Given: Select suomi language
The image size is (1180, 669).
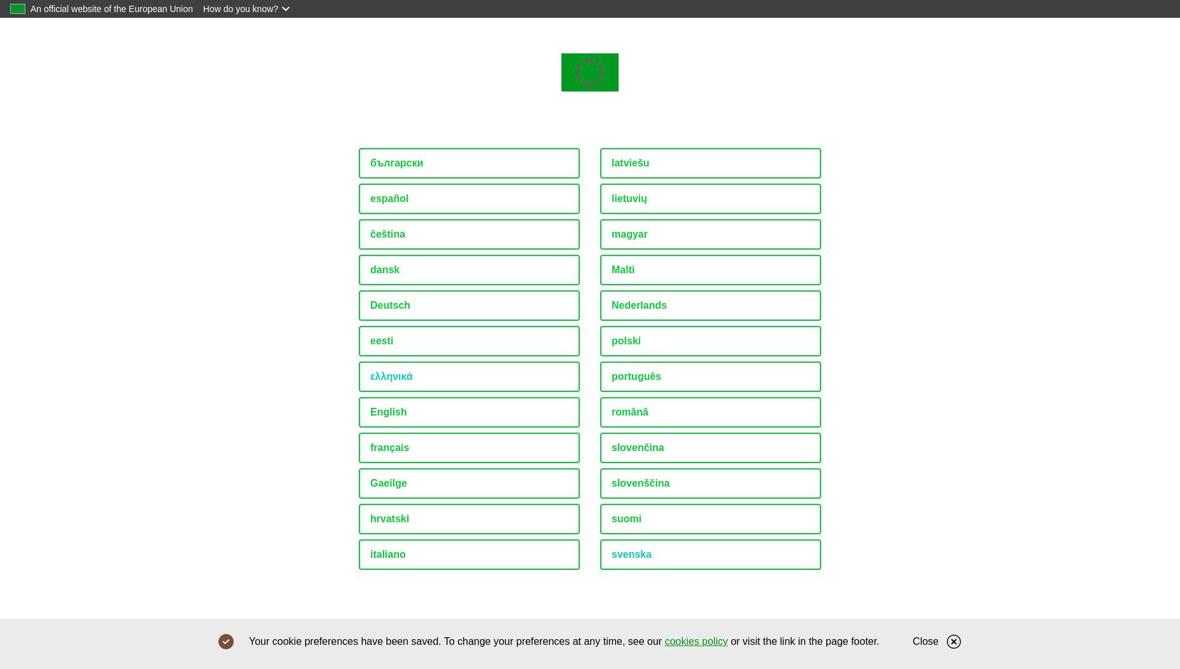Looking at the screenshot, I should click(x=711, y=519).
